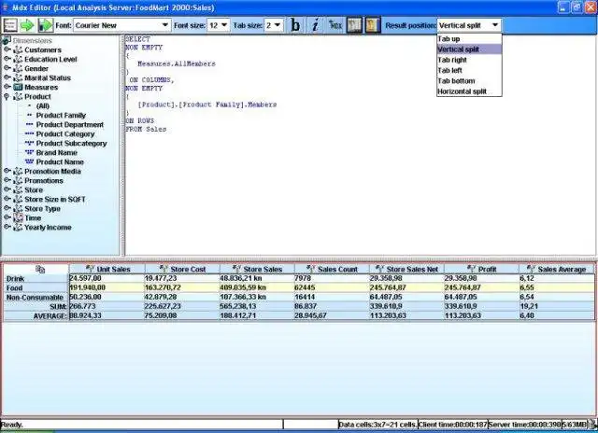Screen dimensions: 598x433
Task: Click the green arrow with blue block icon
Action: point(46,25)
